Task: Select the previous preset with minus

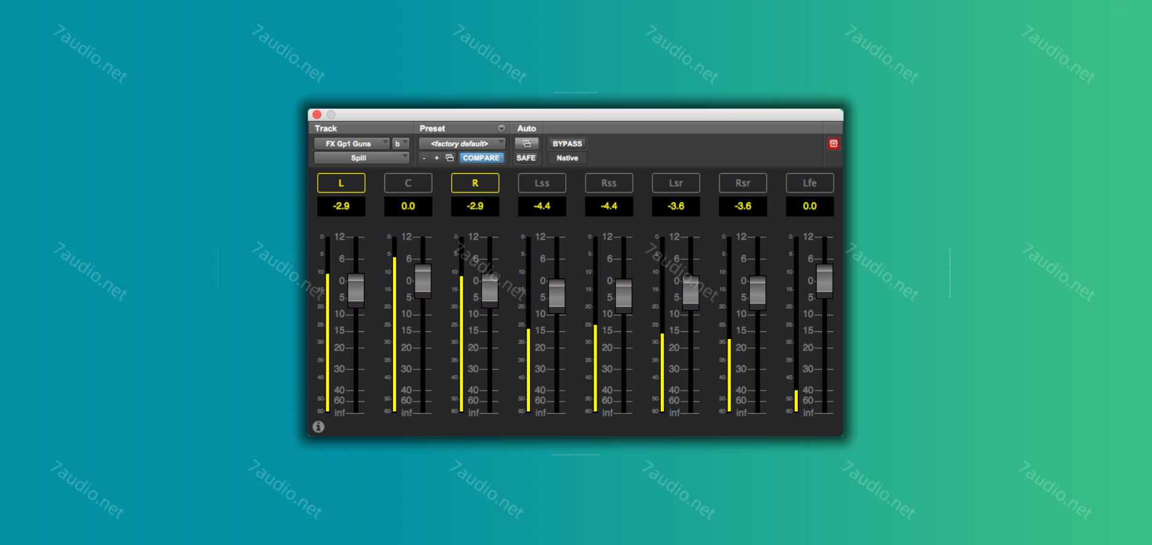Action: pos(424,158)
